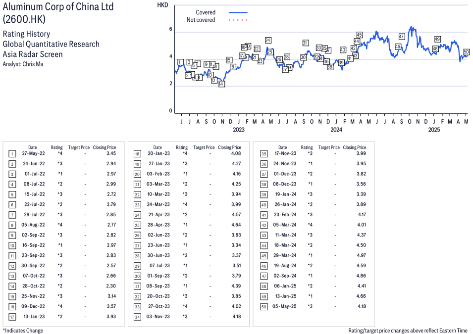The image size is (473, 334).
Task: Click the 2023 year label under the chart
Action: pos(239,130)
